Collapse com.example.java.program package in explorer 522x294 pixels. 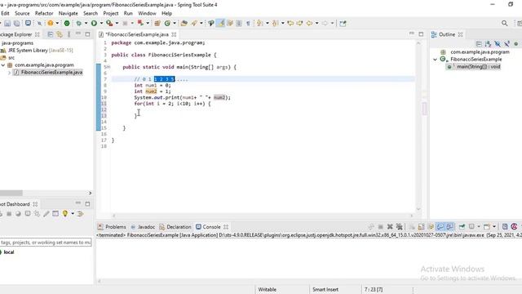click(x=3, y=65)
